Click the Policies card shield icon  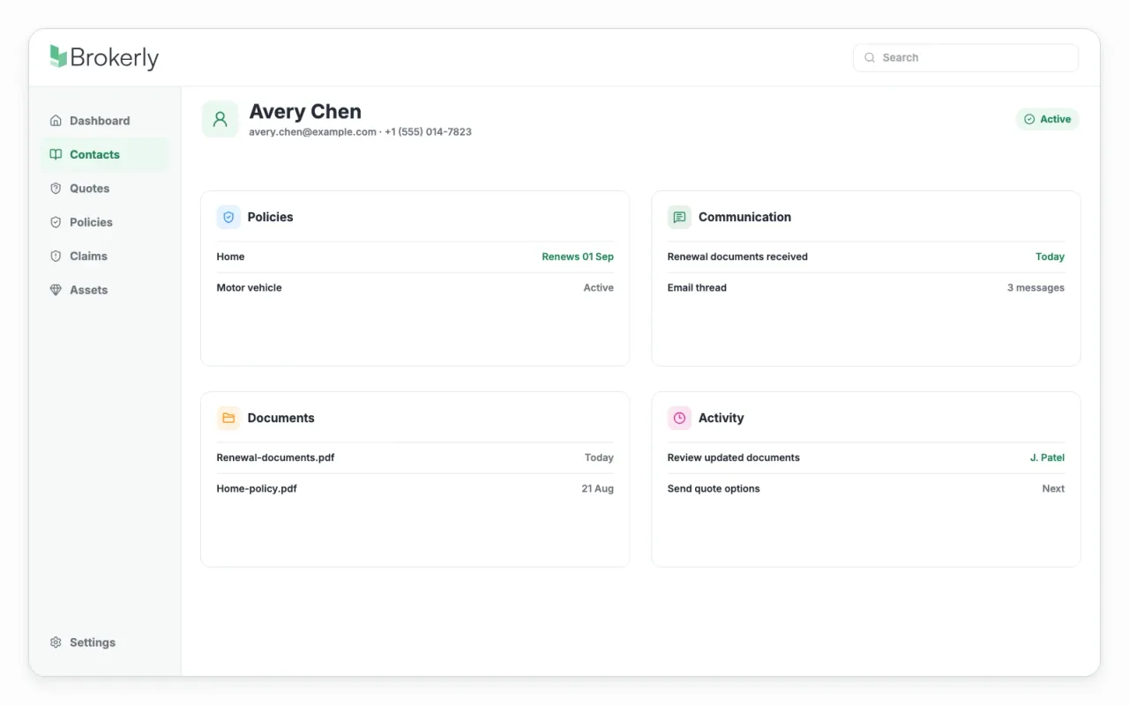pyautogui.click(x=228, y=217)
